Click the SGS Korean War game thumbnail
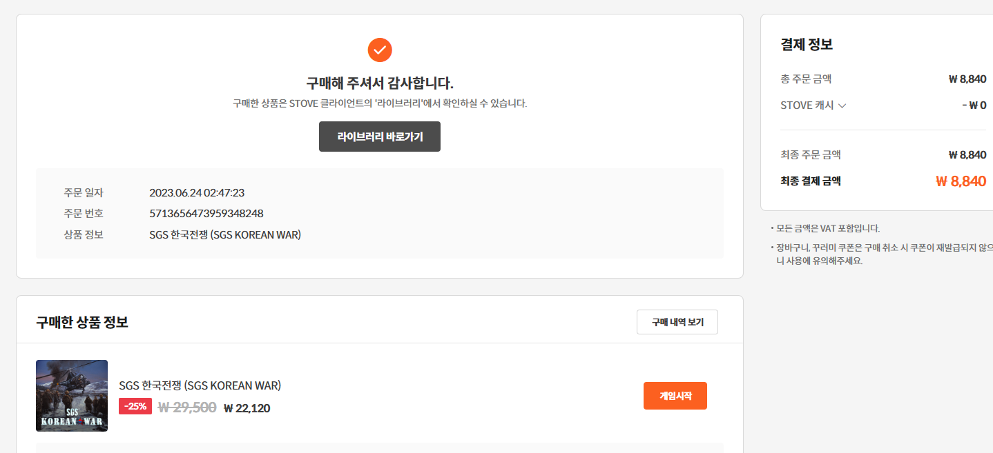Viewport: 993px width, 453px height. point(72,396)
